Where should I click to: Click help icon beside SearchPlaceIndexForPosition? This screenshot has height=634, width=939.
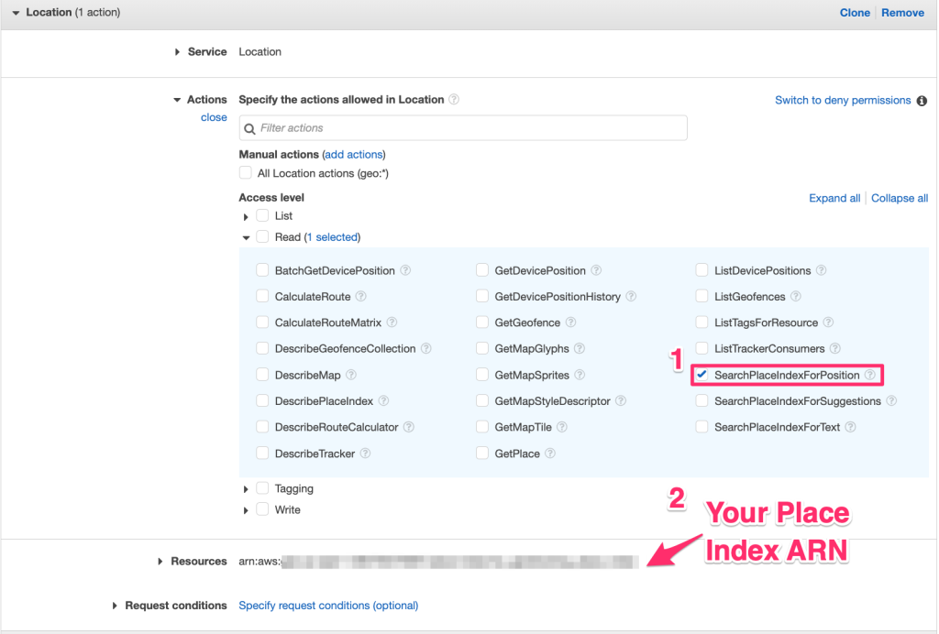click(x=869, y=374)
